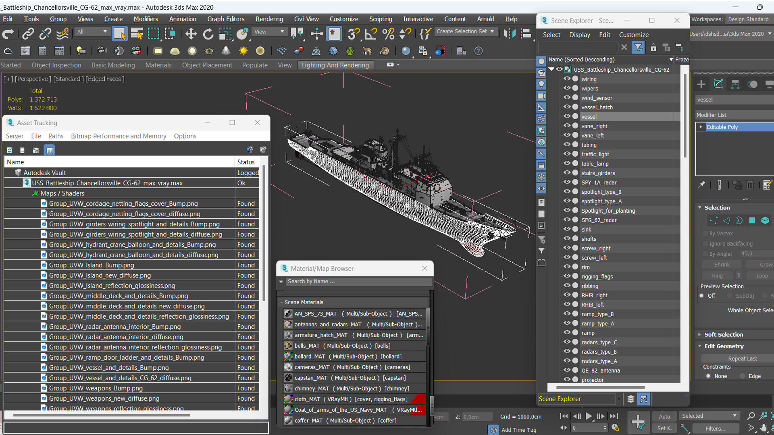Click Material Browser Search by Name field
The height and width of the screenshot is (435, 774).
pos(358,282)
